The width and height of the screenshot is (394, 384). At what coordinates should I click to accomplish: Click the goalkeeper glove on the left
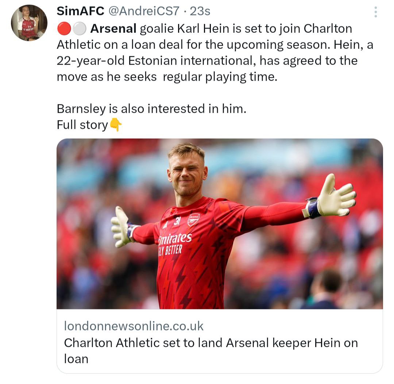pos(122,226)
